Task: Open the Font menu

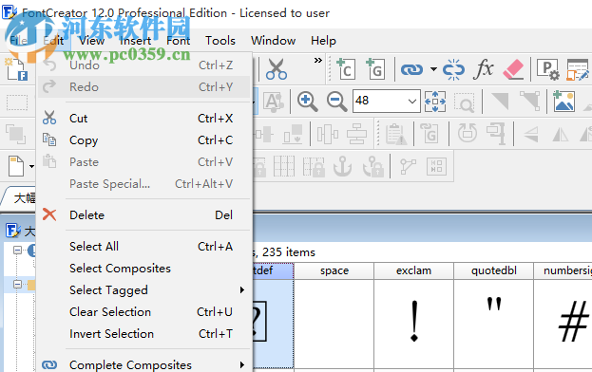Action: (179, 40)
